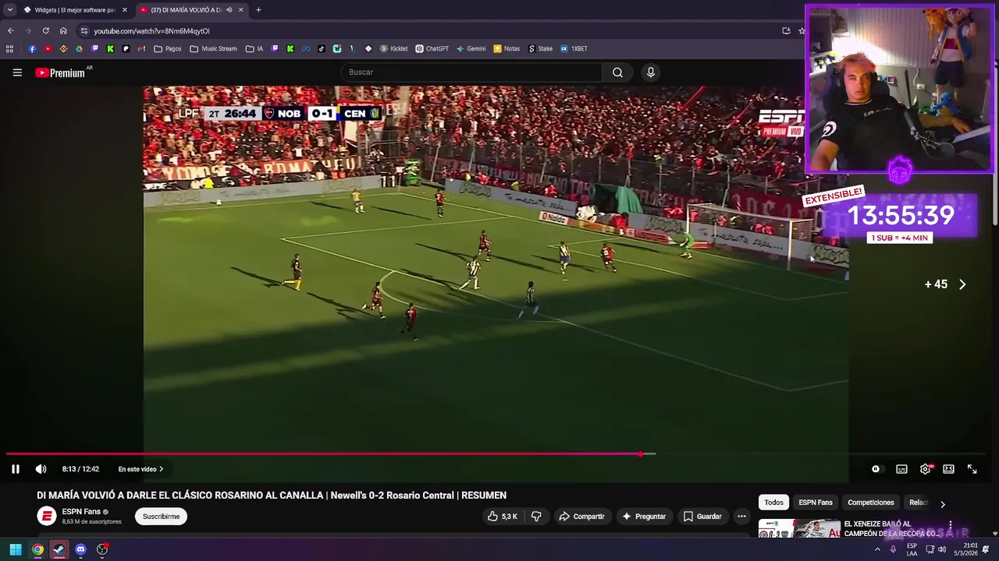Reload the current page

(x=45, y=31)
